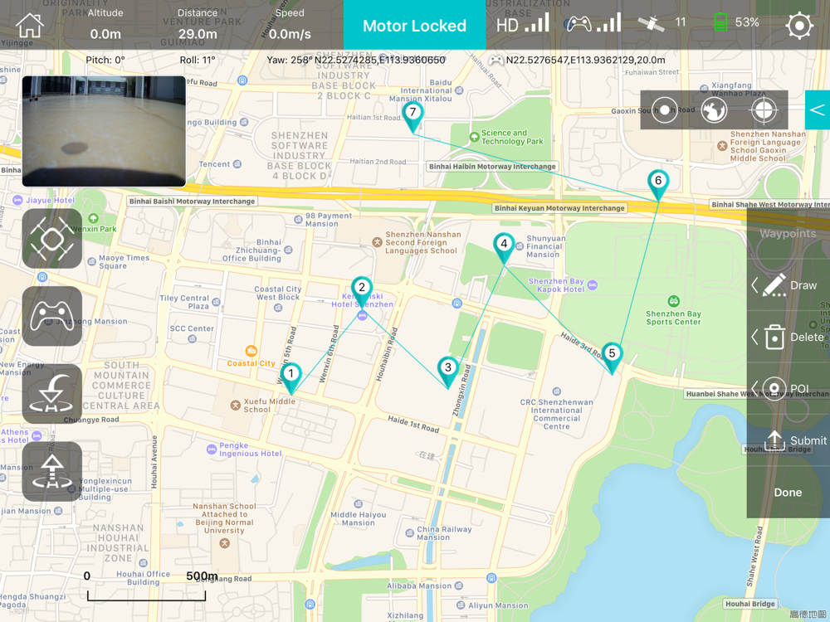Tap the Roll 11° readout

point(198,60)
